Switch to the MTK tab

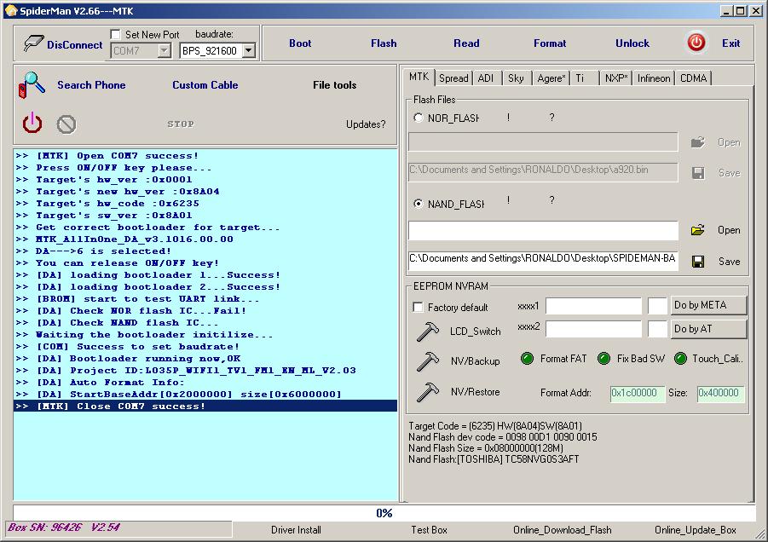(x=419, y=77)
